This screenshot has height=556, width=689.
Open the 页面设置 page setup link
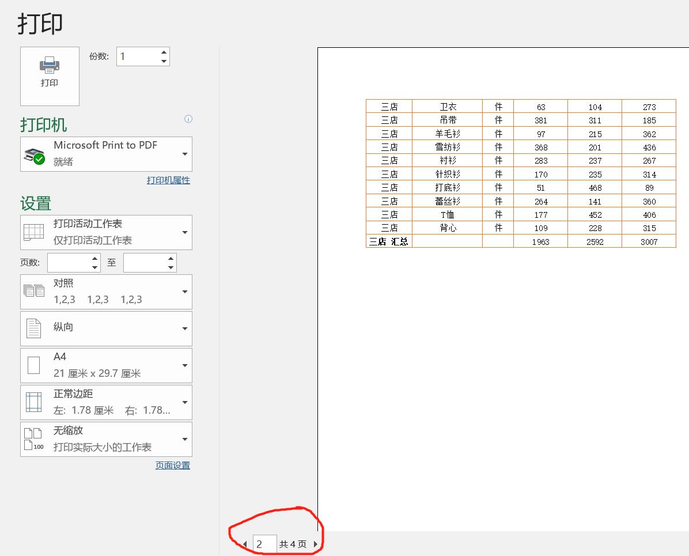coord(173,466)
